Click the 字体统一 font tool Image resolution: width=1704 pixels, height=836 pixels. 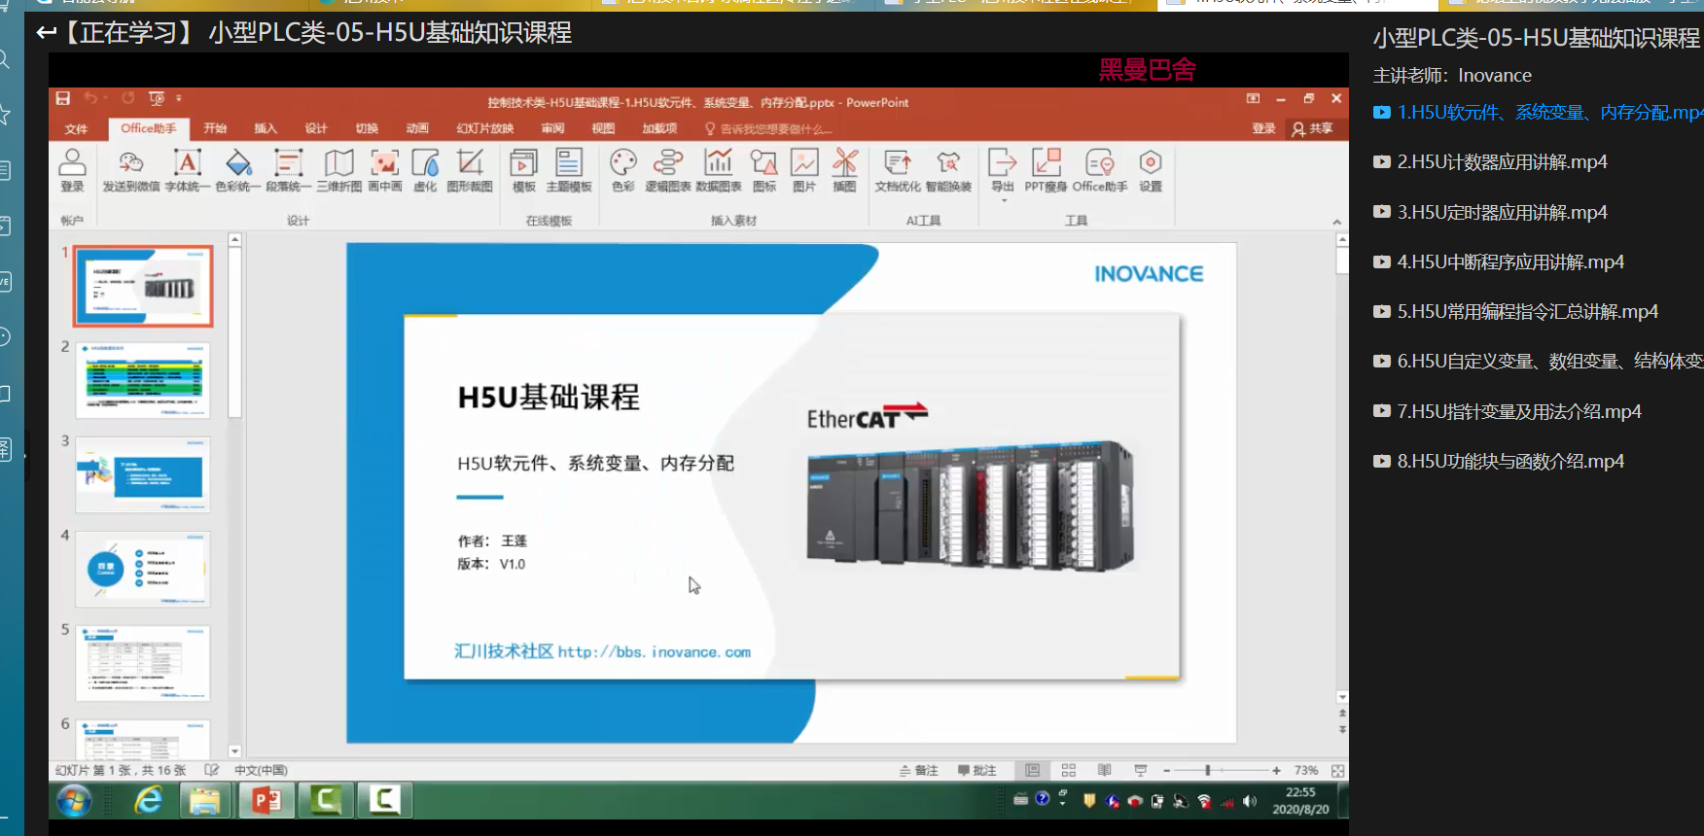coord(187,170)
